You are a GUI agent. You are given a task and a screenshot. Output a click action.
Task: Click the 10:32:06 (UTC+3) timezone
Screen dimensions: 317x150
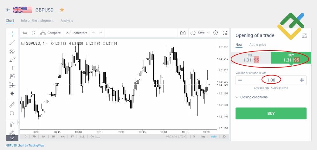tap(177, 136)
